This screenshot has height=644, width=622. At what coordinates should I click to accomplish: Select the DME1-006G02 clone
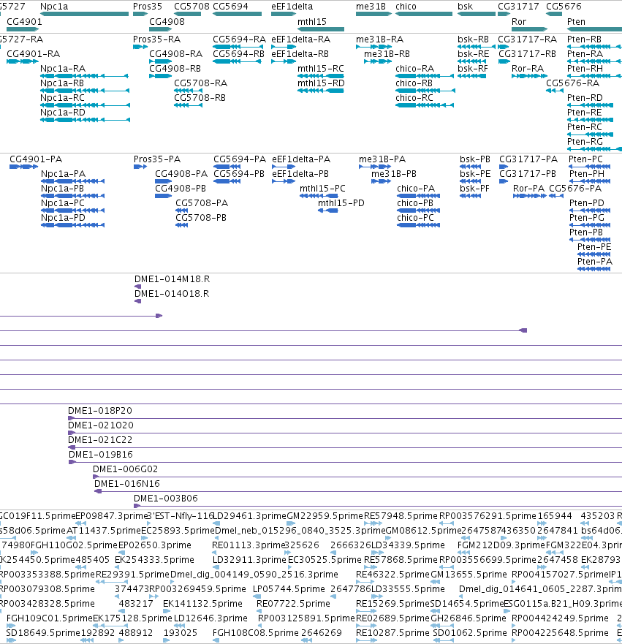(x=357, y=477)
